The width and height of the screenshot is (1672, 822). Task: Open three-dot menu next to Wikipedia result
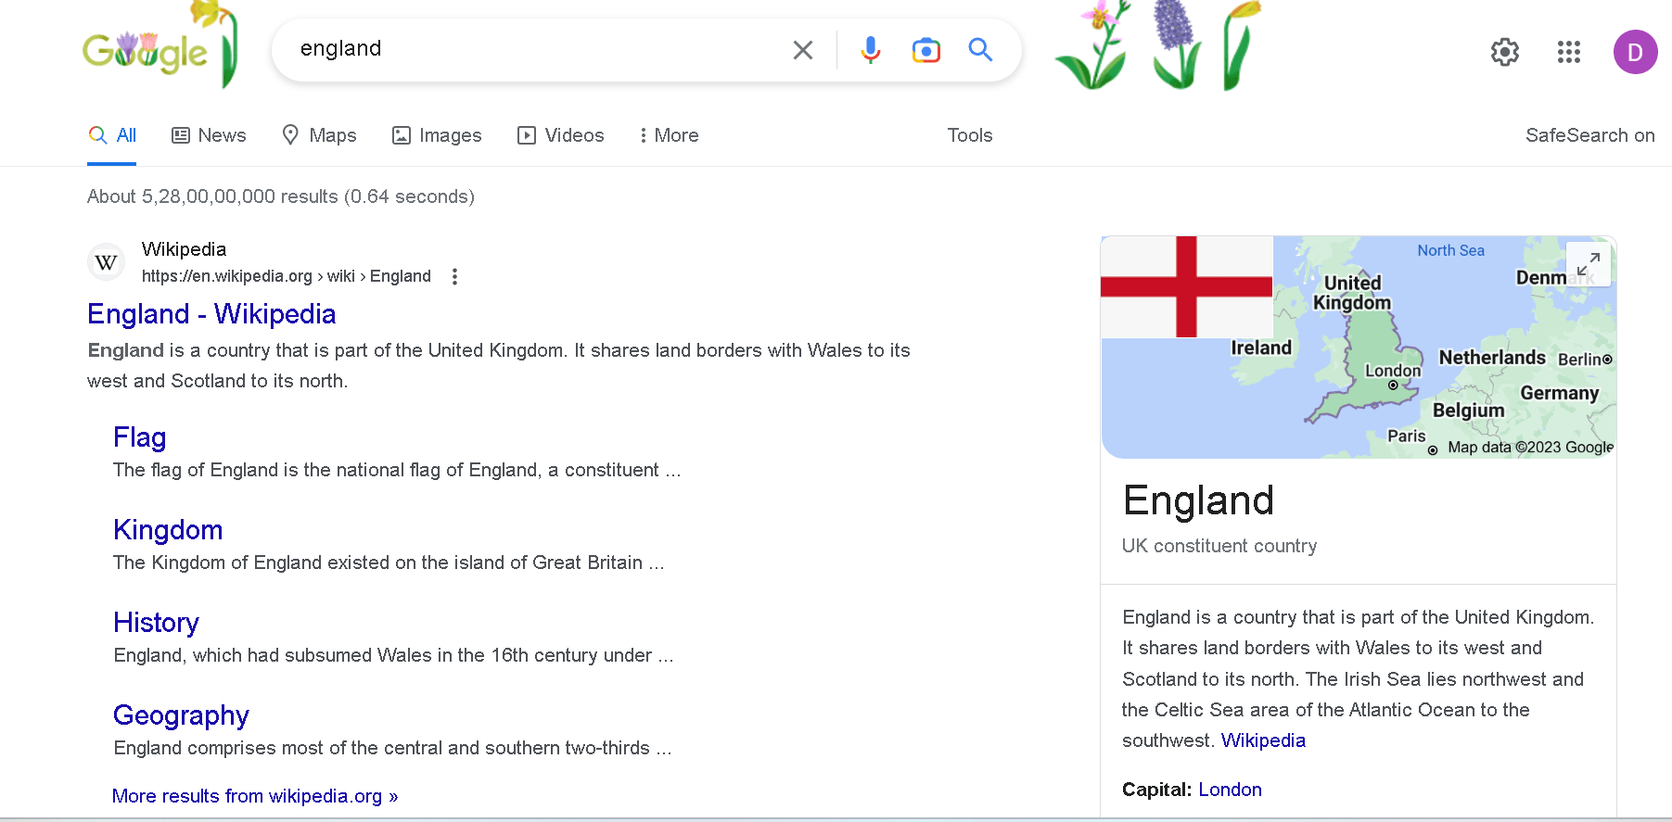pyautogui.click(x=454, y=276)
